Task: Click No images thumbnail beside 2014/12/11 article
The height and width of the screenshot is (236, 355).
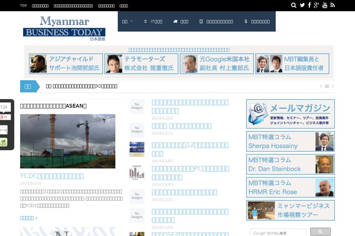Action: [x=137, y=130]
